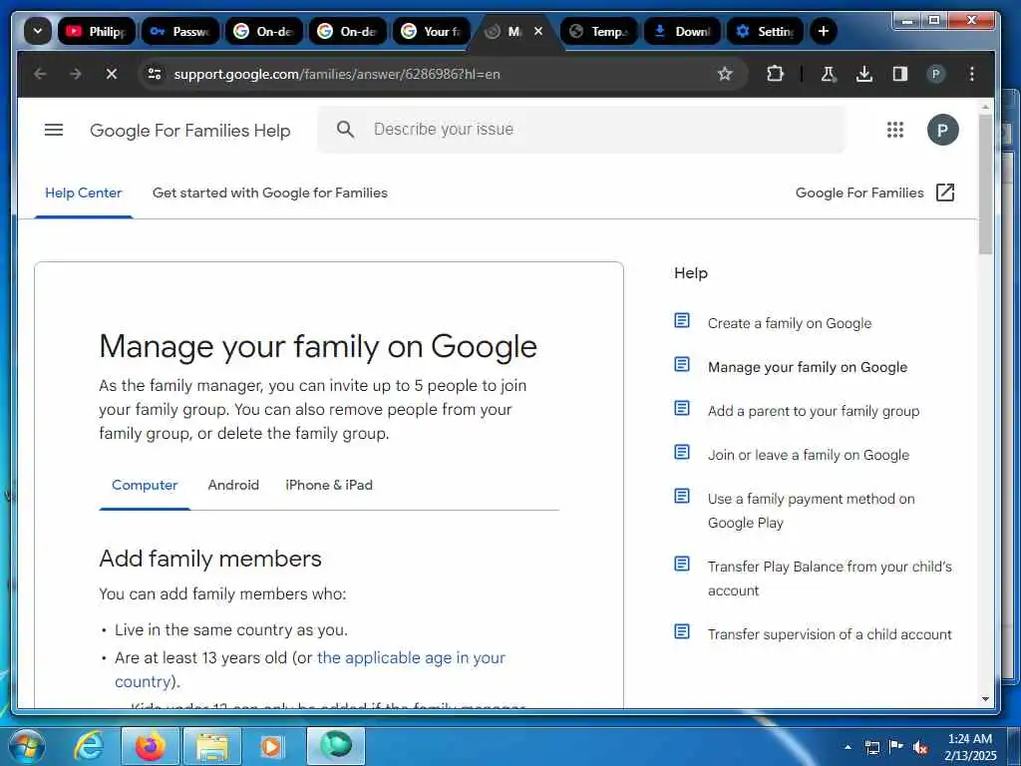Viewport: 1021px width, 766px height.
Task: Select the iPhone & iPad platform tab
Action: [329, 485]
